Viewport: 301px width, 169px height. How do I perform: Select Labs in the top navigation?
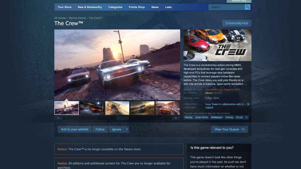click(168, 7)
